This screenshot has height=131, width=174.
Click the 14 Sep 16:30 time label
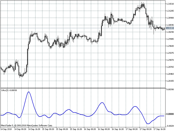pyautogui.click(x=34, y=129)
